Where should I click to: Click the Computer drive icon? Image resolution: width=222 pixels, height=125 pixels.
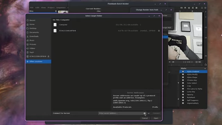(55, 25)
